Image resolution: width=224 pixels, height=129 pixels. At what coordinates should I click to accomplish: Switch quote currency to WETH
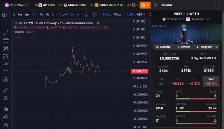pyautogui.click(x=140, y=14)
